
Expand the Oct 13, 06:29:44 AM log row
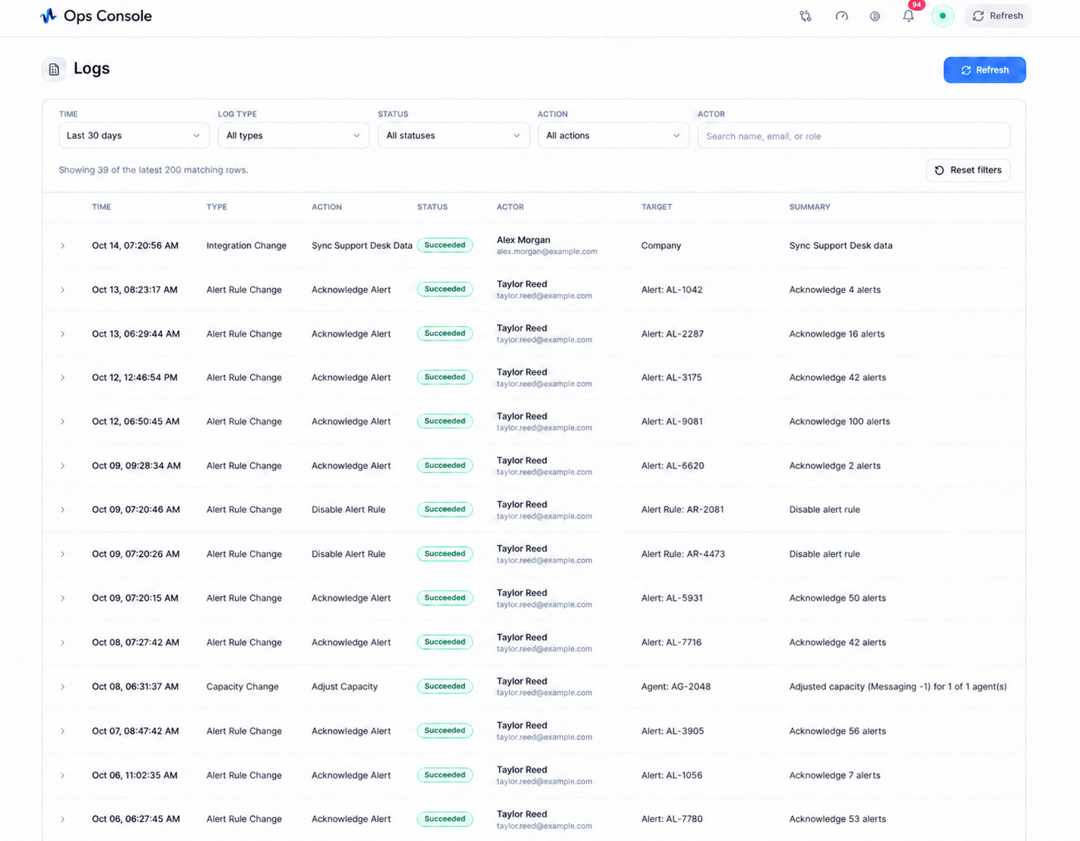point(62,334)
